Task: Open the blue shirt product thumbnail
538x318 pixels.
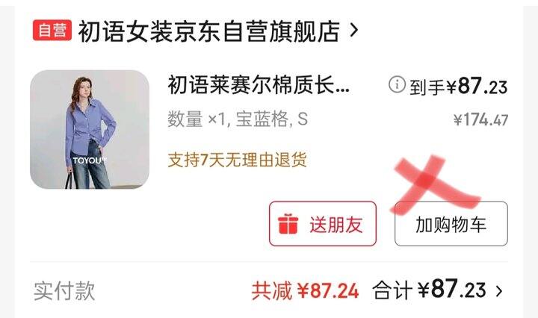Action: tap(90, 130)
